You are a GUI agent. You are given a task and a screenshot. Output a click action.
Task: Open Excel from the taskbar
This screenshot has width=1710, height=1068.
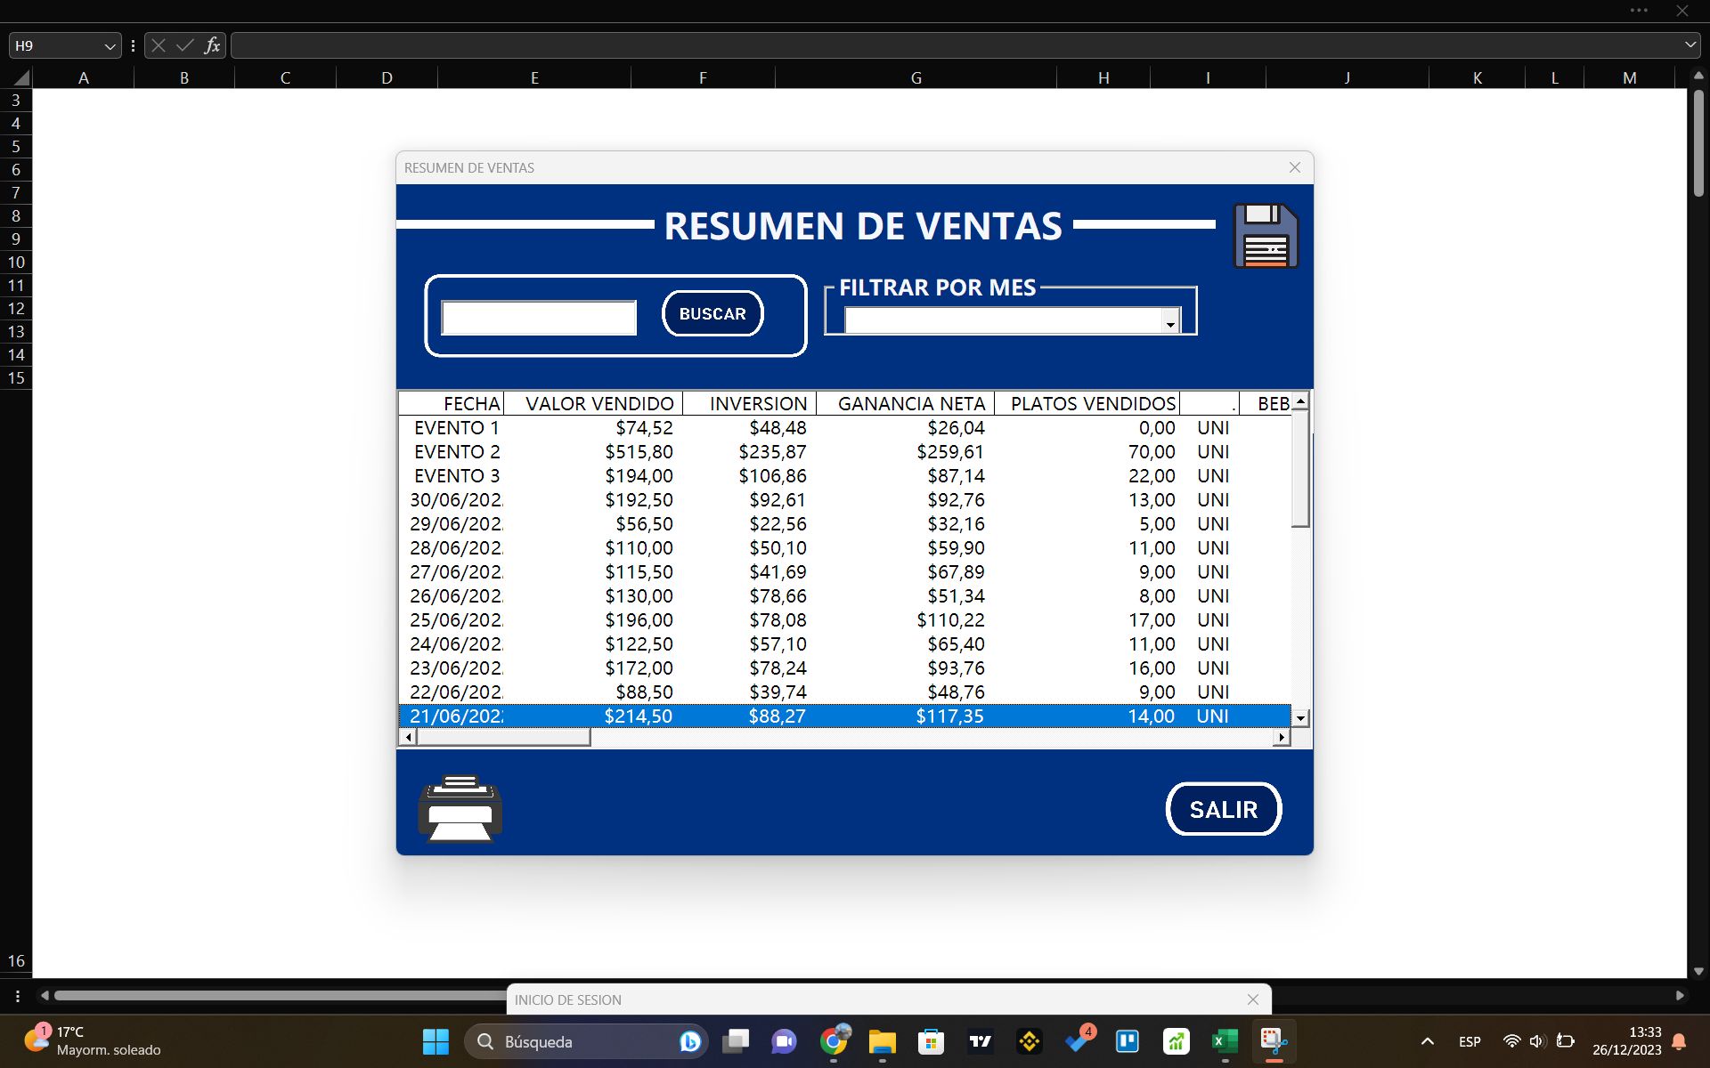[1224, 1040]
